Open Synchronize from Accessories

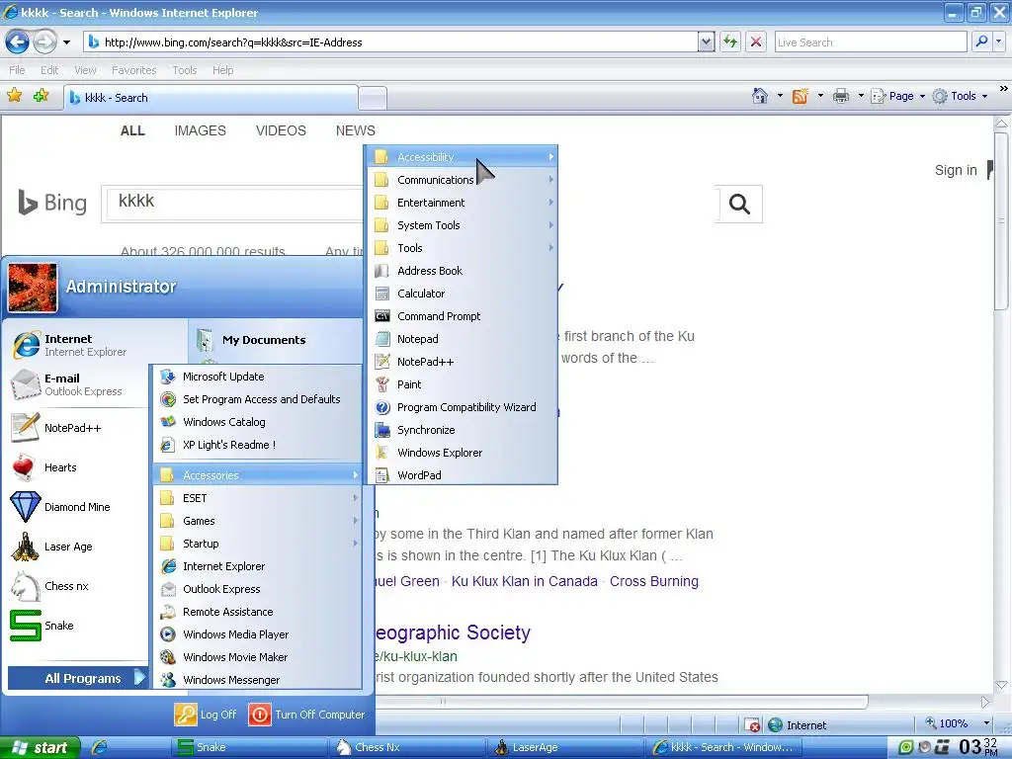pyautogui.click(x=462, y=430)
